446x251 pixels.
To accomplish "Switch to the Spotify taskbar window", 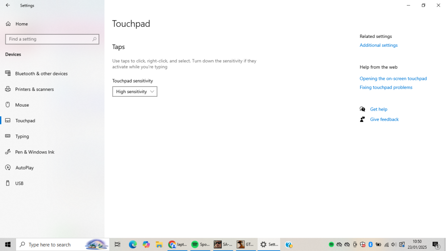I will (x=200, y=244).
